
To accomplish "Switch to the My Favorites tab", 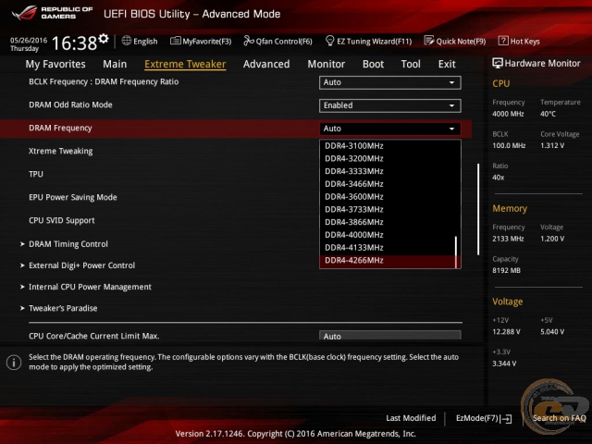I will point(55,64).
